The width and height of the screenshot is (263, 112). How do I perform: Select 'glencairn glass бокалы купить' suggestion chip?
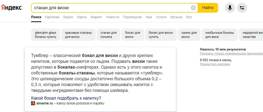tap(46, 35)
